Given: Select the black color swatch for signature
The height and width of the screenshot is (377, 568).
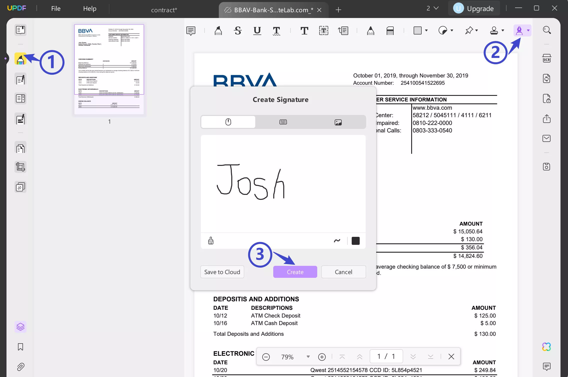Looking at the screenshot, I should (x=355, y=241).
